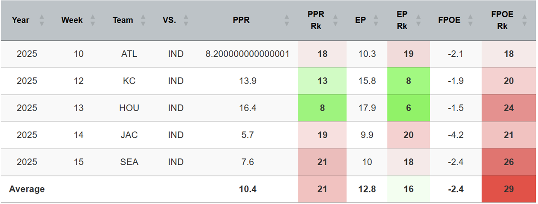Image resolution: width=538 pixels, height=204 pixels.
Task: Select the 8.200000000000001 PPR value
Action: (x=247, y=54)
